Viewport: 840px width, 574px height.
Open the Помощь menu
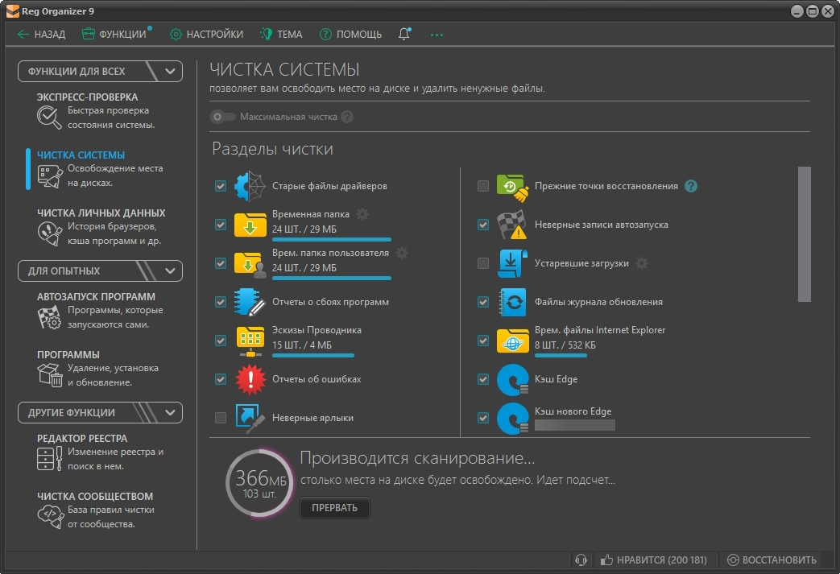point(350,35)
